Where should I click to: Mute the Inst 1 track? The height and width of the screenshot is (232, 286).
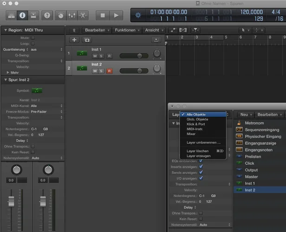(x=95, y=56)
